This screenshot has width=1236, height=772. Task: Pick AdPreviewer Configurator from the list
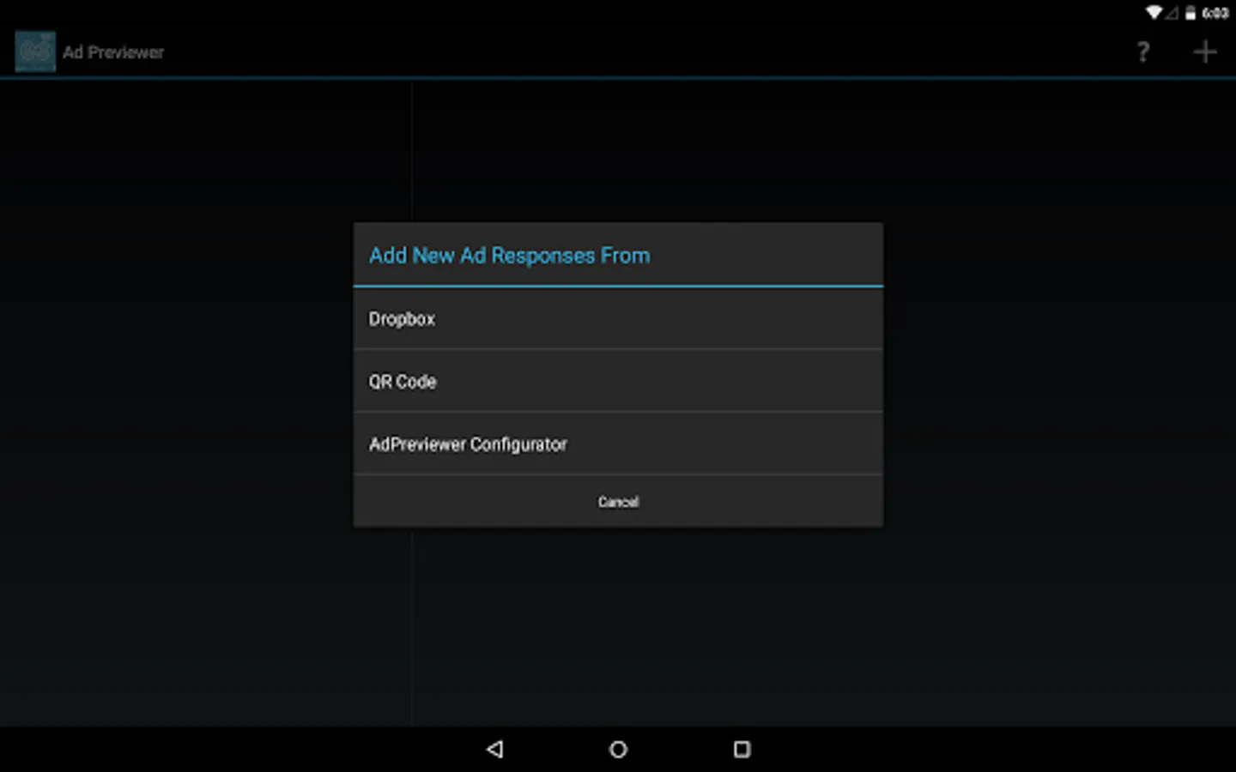618,443
